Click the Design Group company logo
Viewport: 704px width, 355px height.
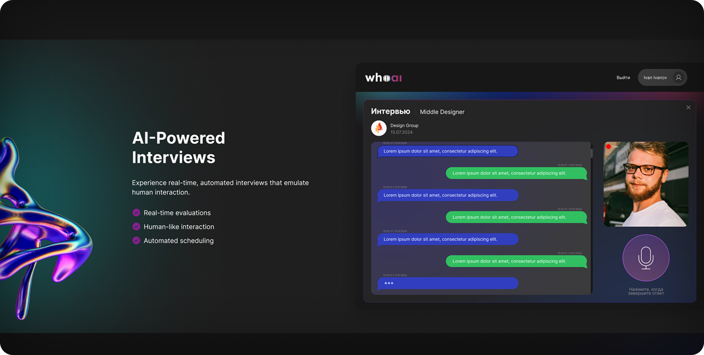pyautogui.click(x=379, y=128)
